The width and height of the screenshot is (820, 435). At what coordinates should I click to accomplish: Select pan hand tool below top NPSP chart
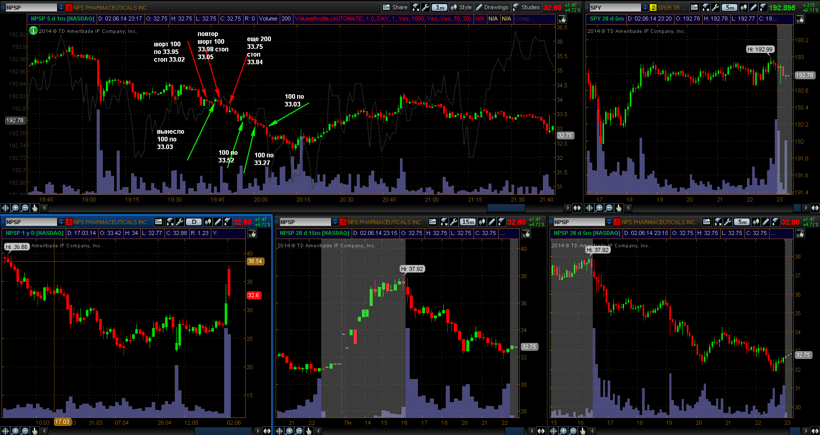pyautogui.click(x=34, y=208)
